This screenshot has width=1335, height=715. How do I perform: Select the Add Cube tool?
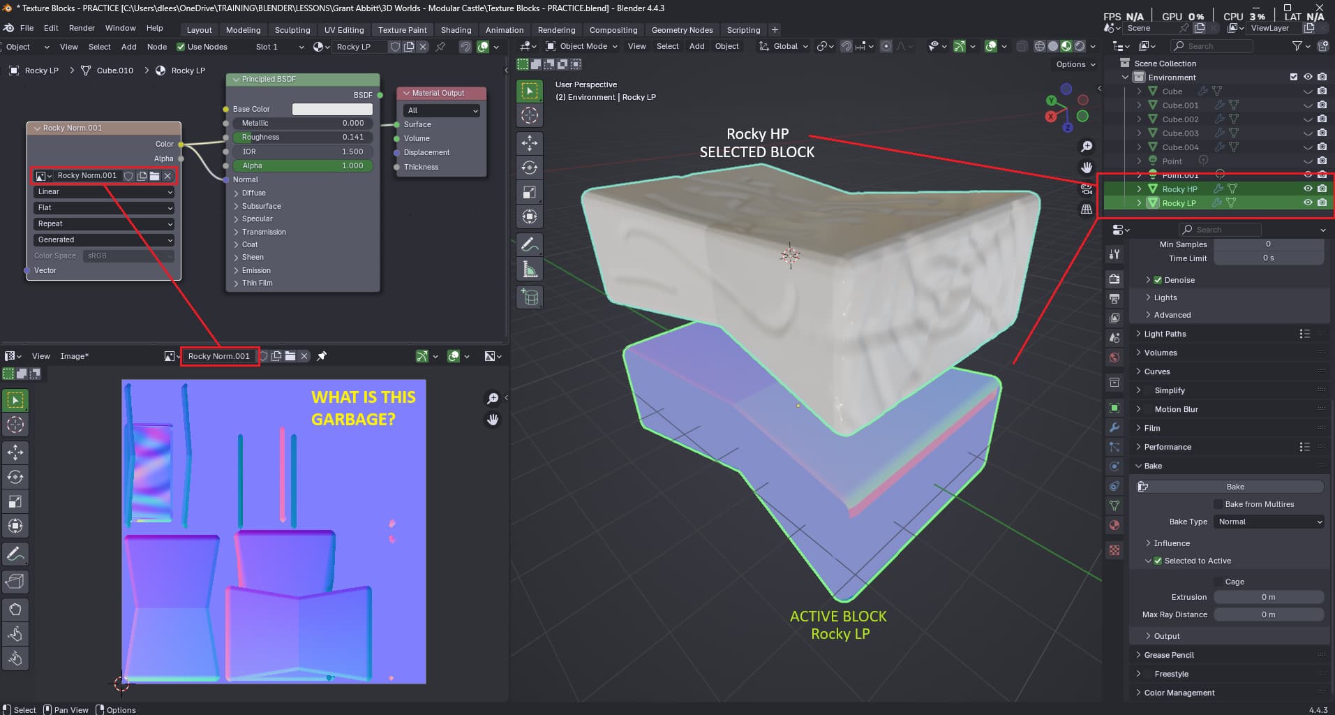coord(530,297)
